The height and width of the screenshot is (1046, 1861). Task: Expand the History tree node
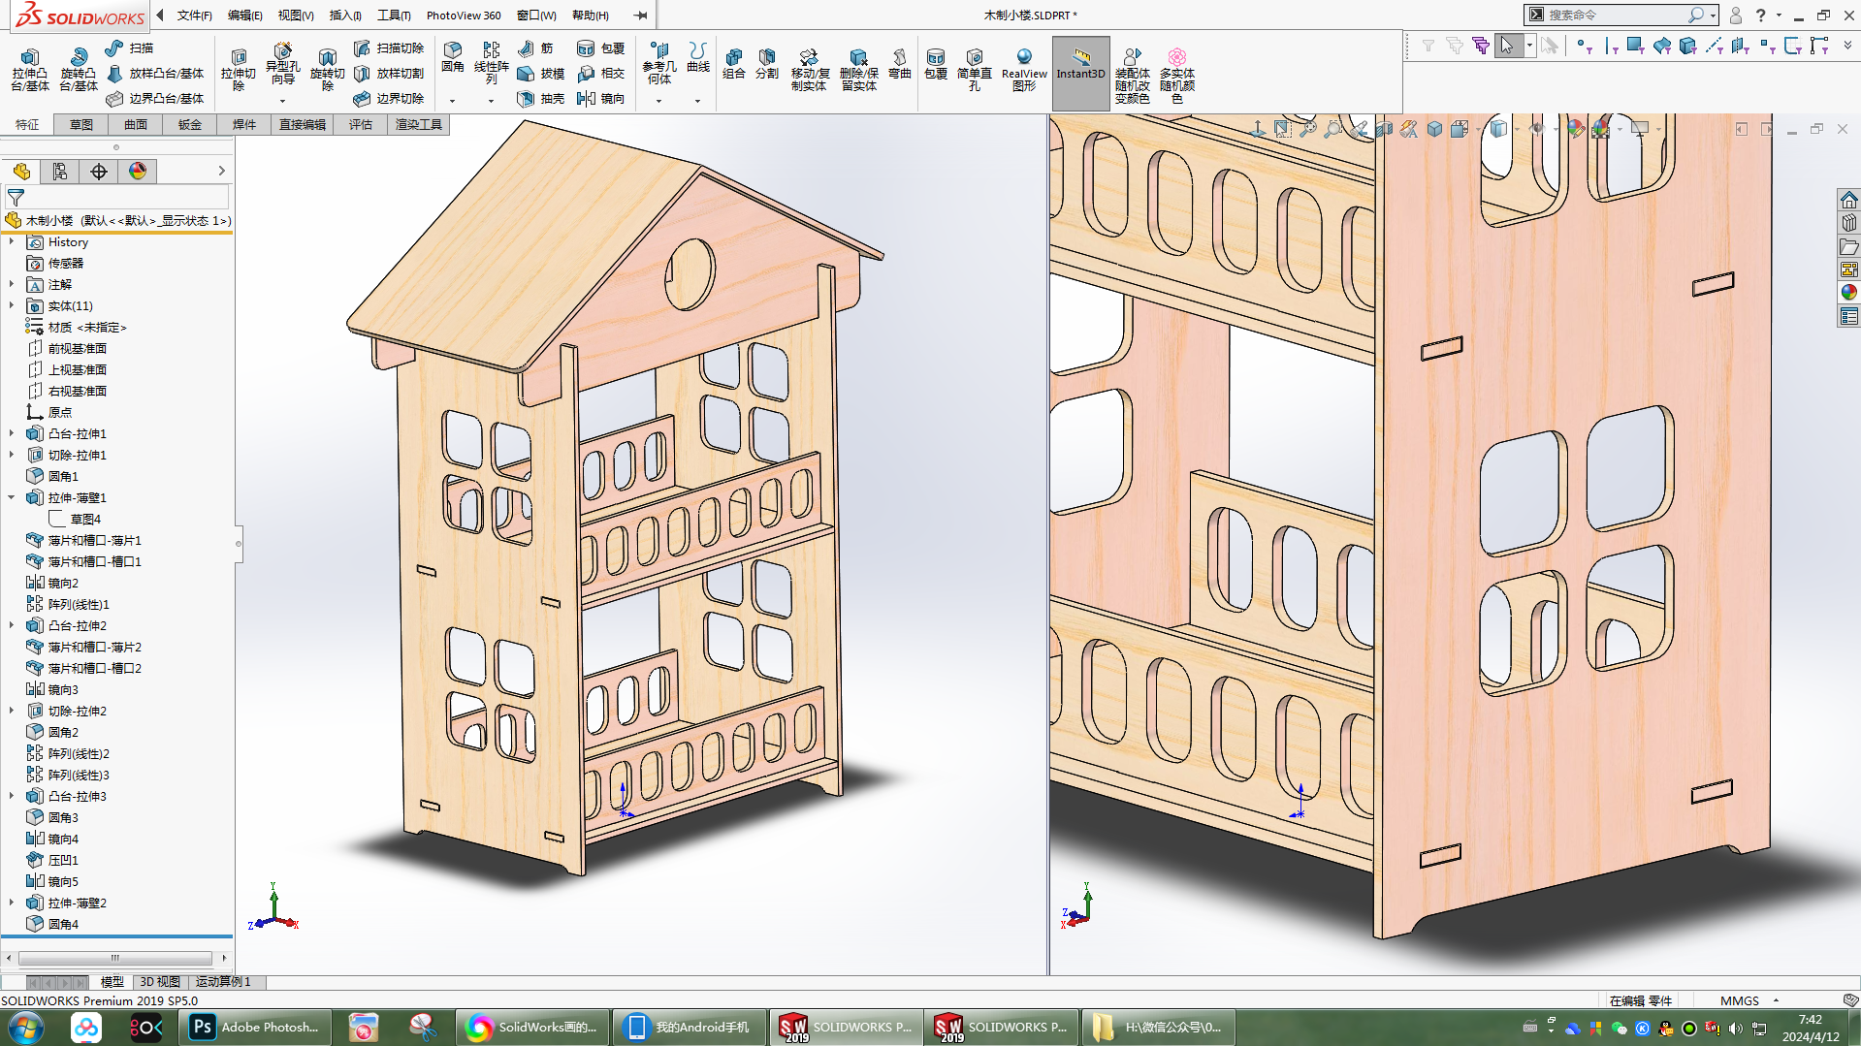click(x=12, y=241)
